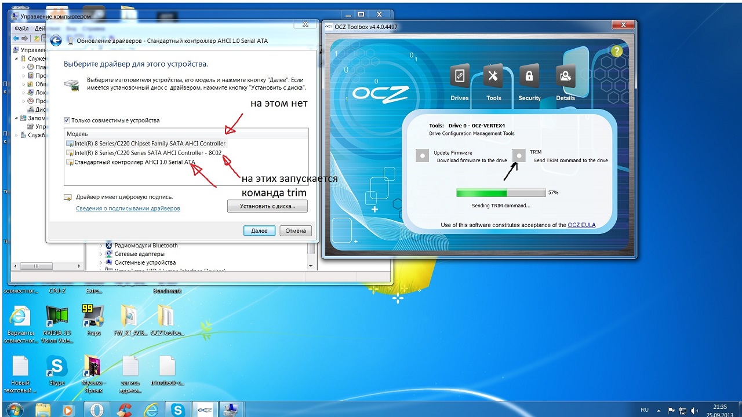Switch to Skype on the taskbar
The image size is (742, 417).
pos(177,409)
